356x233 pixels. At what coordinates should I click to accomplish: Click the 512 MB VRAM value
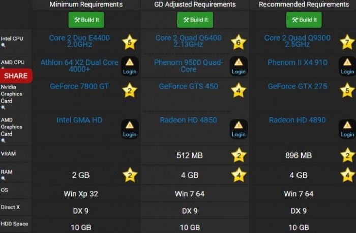(190, 155)
